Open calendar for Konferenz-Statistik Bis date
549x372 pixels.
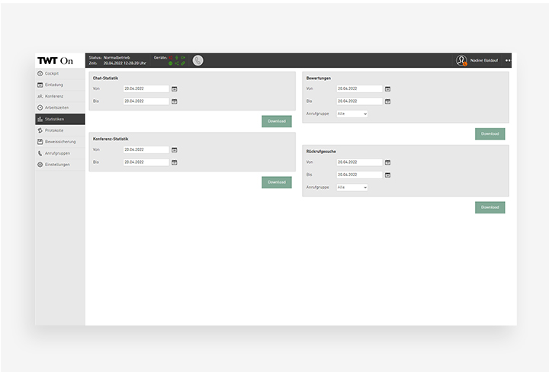[175, 162]
